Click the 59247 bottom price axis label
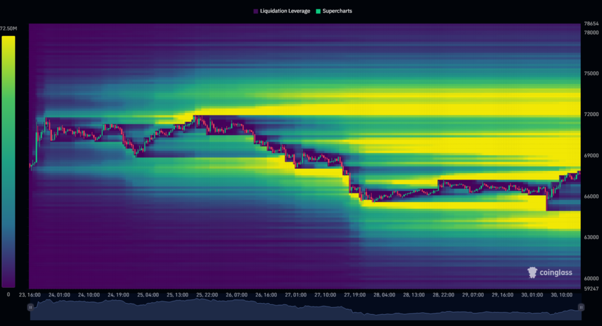This screenshot has width=602, height=326. pos(591,288)
